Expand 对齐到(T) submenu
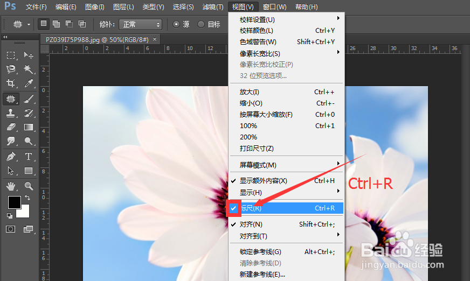470x281 pixels. [x=286, y=236]
